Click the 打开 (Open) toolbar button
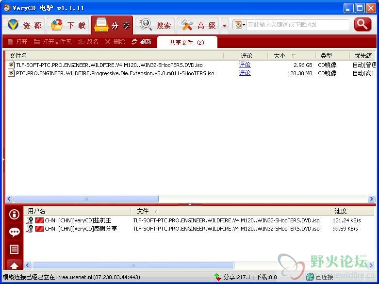Viewport: 379px width, 284px height. click(17, 42)
